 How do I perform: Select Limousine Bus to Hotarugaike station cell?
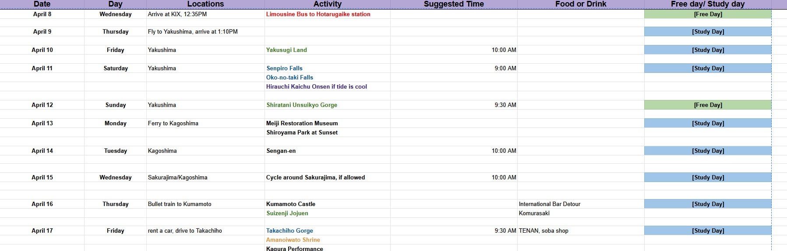tap(327, 14)
